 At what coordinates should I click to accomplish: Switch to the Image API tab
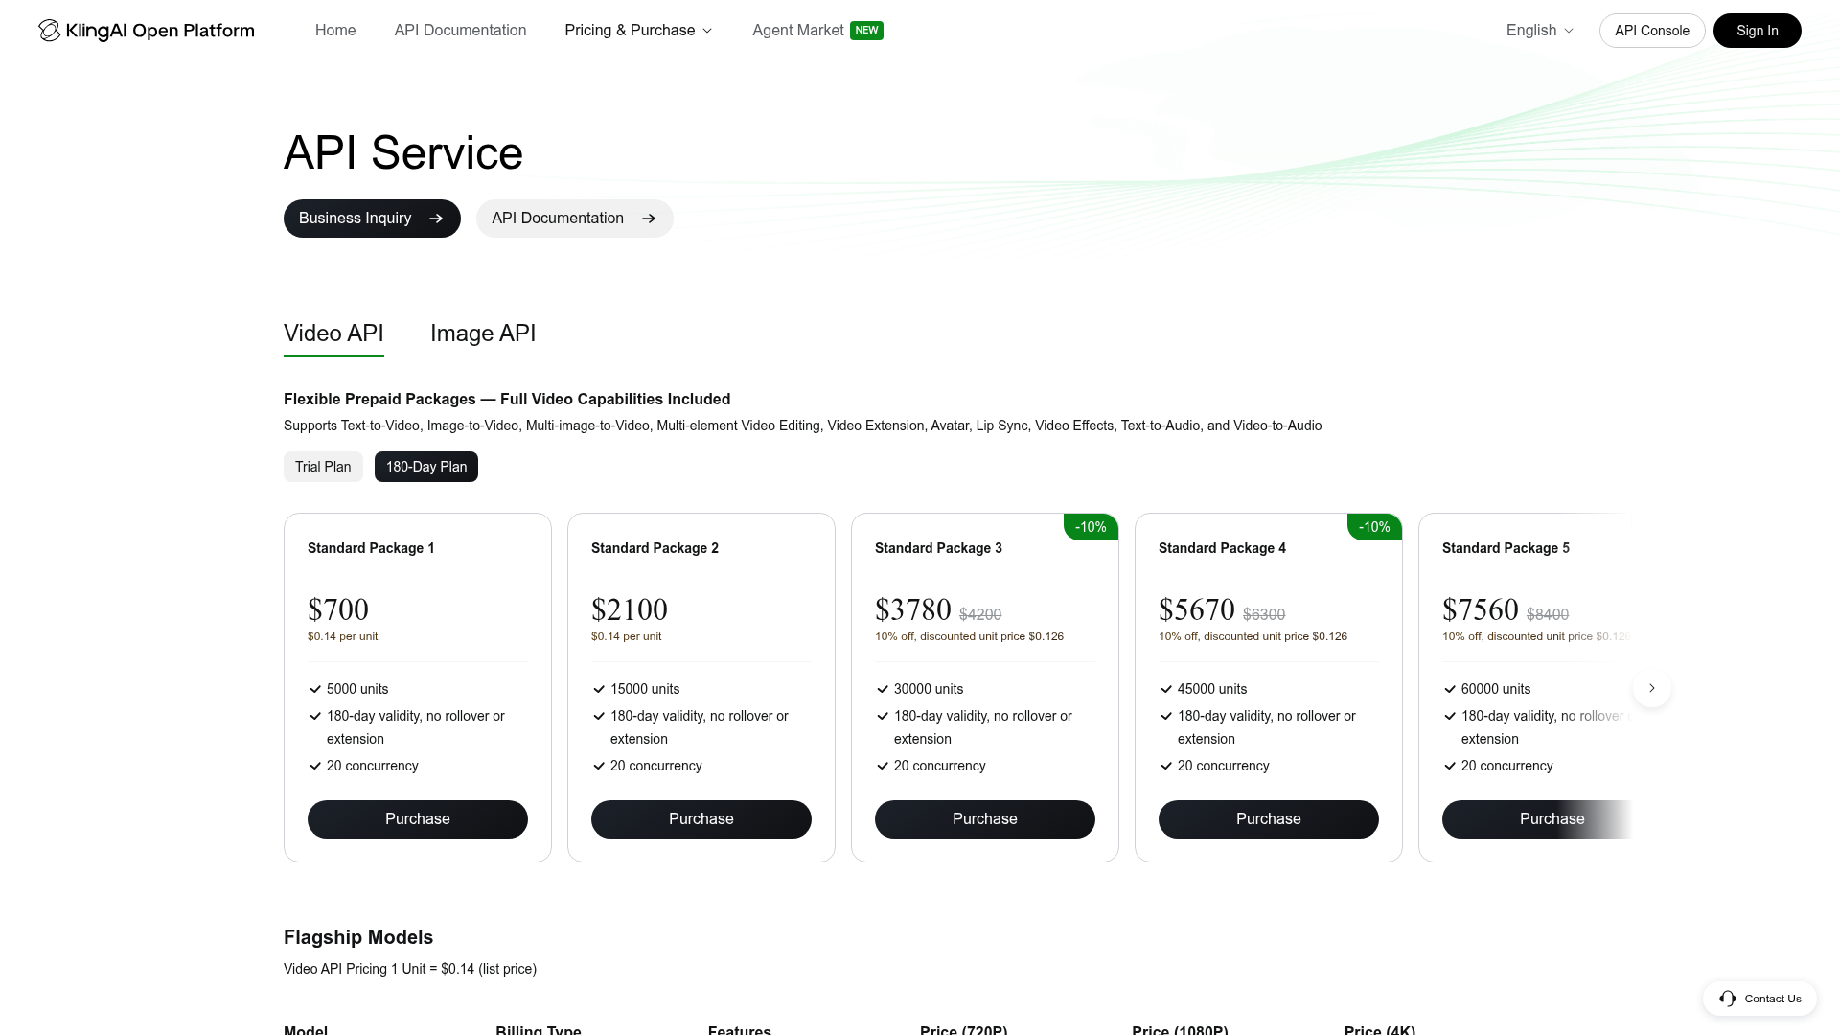click(483, 333)
